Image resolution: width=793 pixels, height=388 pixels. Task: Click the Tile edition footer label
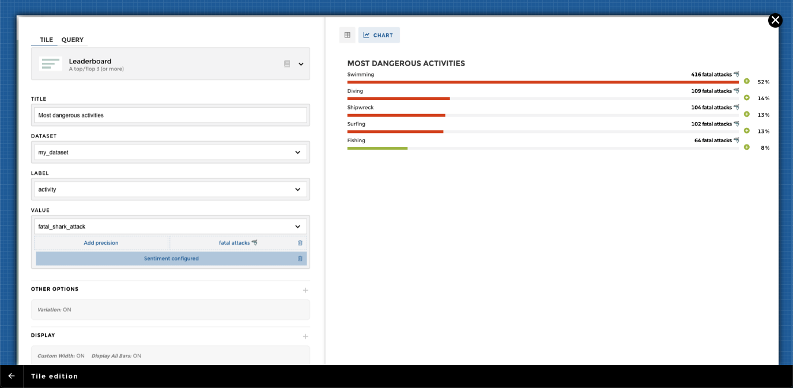pos(55,376)
